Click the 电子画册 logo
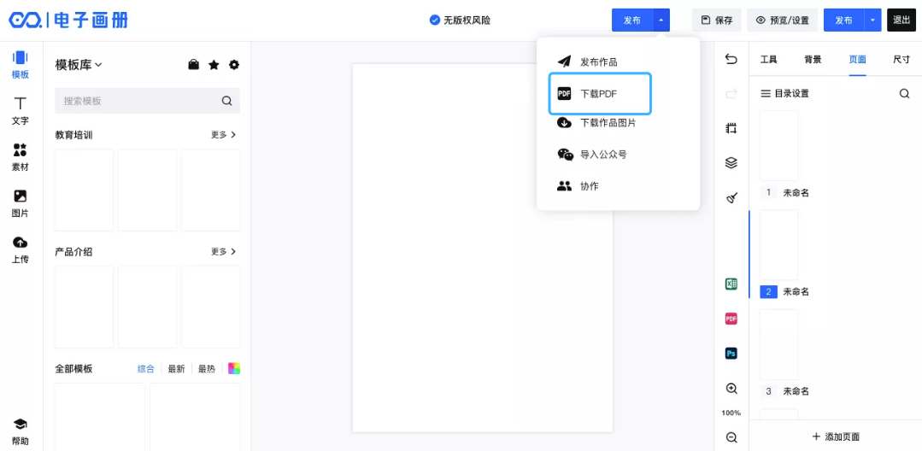Image resolution: width=922 pixels, height=451 pixels. [68, 20]
